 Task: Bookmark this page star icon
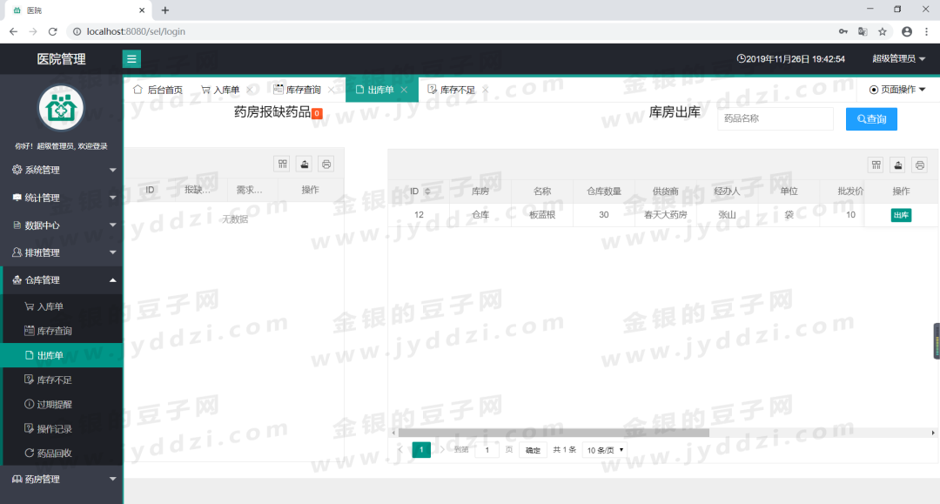pyautogui.click(x=883, y=31)
